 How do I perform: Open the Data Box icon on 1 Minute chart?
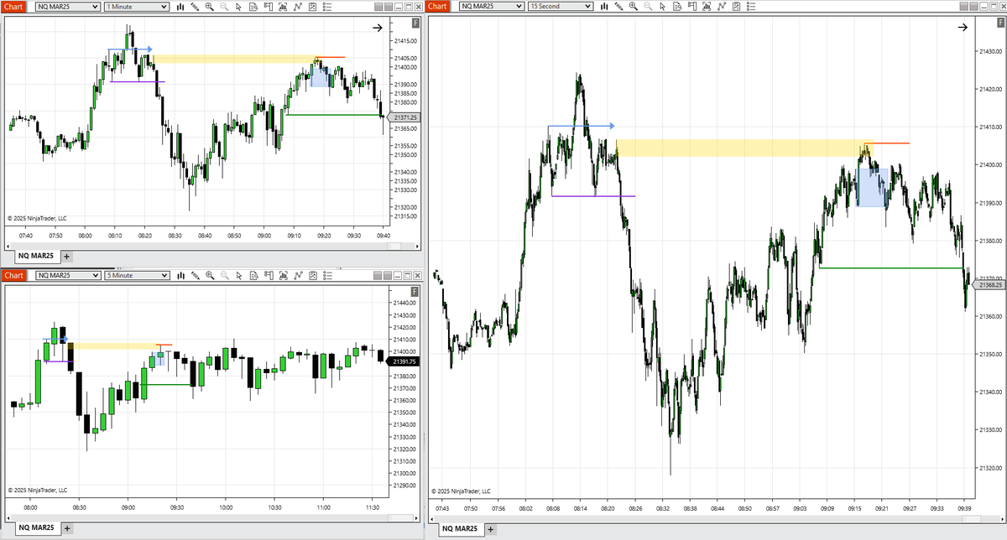252,6
